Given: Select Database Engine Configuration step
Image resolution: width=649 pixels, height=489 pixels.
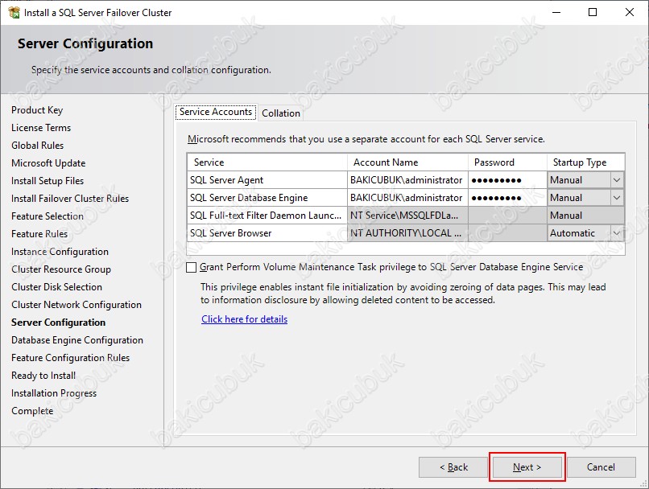Looking at the screenshot, I should (77, 340).
